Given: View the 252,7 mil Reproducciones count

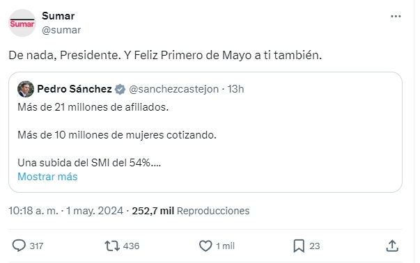Looking at the screenshot, I should (x=191, y=211).
